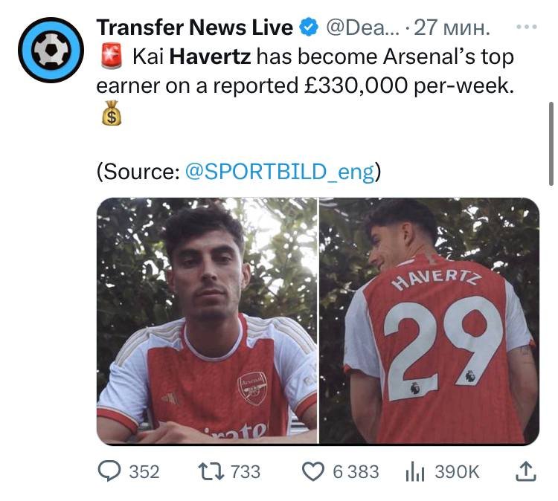
Task: Click the 352 replies count
Action: 144,471
